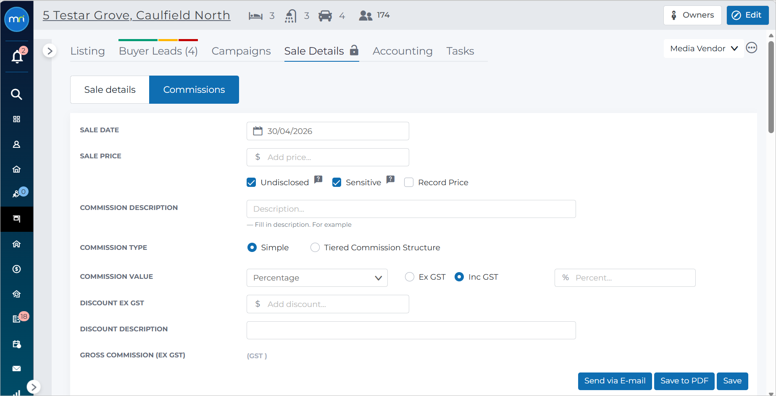Click the MRI logo in the sidebar
This screenshot has height=396, width=776.
17,19
